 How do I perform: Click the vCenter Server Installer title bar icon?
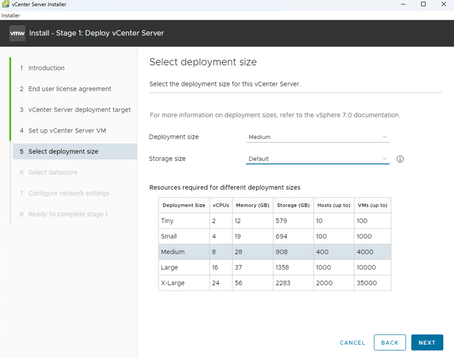(5, 4)
